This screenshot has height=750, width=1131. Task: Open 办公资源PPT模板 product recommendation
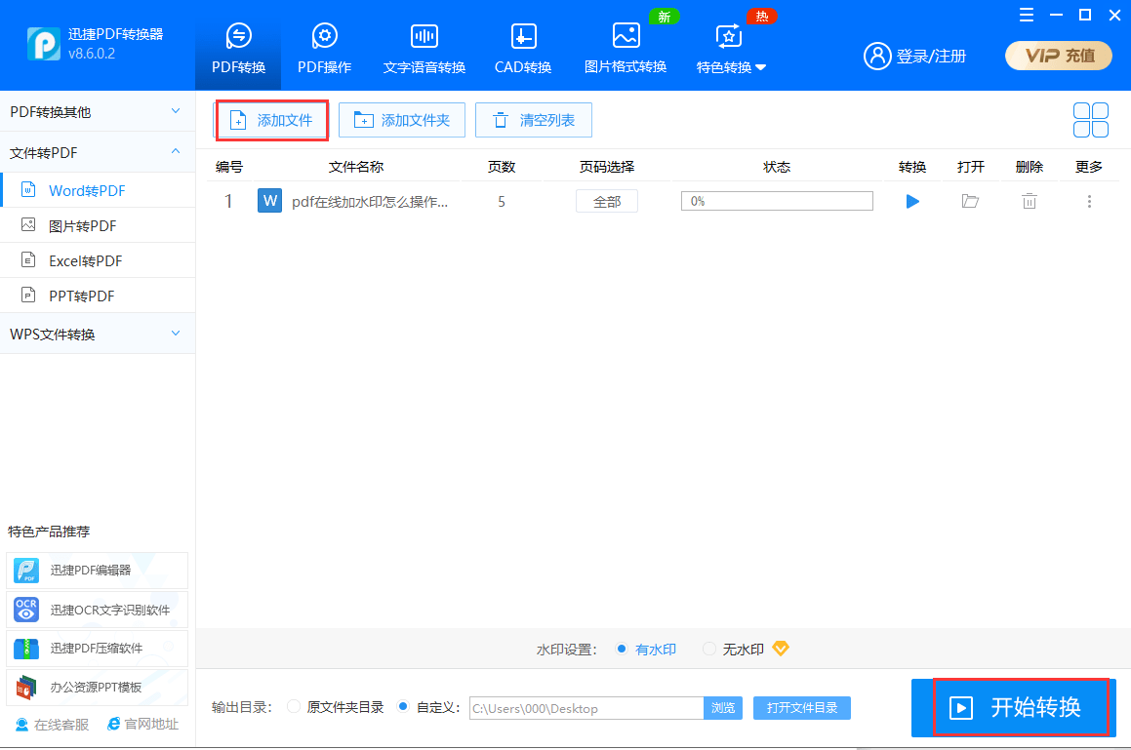click(x=98, y=688)
